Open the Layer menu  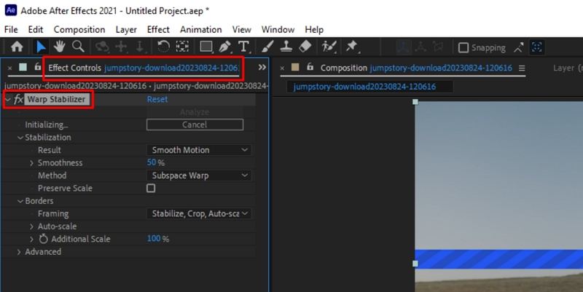point(126,29)
